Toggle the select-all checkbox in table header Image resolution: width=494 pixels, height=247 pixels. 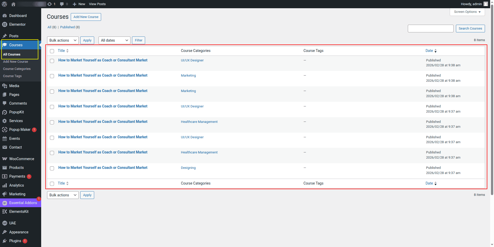tap(52, 51)
